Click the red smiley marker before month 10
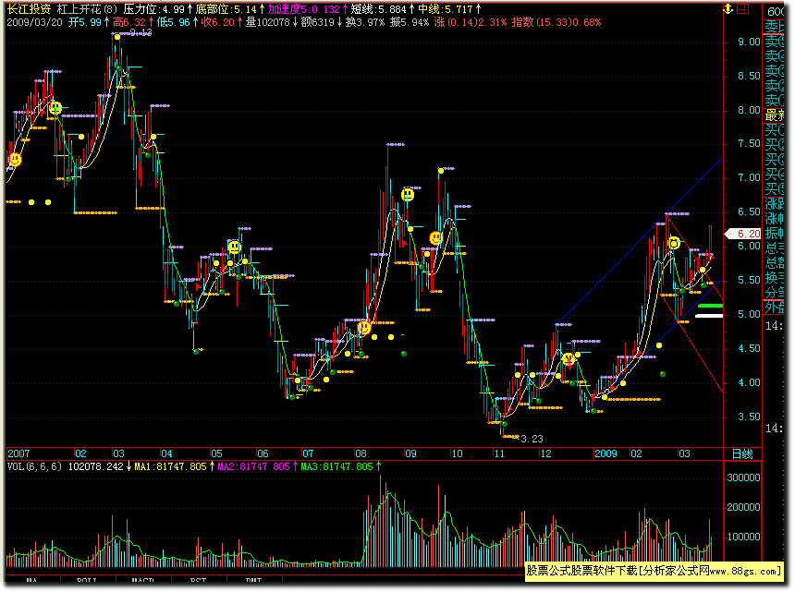This screenshot has width=795, height=592. pos(435,238)
